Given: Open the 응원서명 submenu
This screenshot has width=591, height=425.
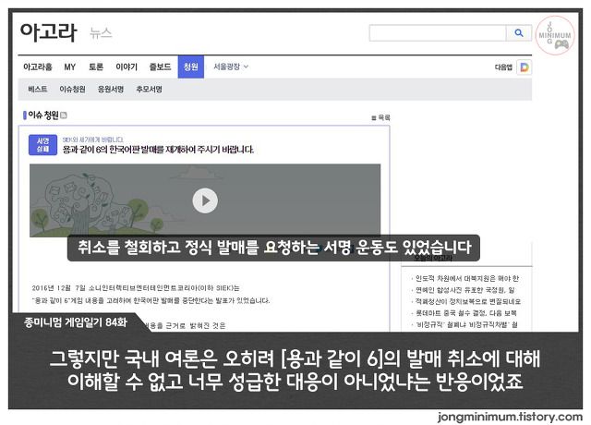Looking at the screenshot, I should [x=111, y=90].
